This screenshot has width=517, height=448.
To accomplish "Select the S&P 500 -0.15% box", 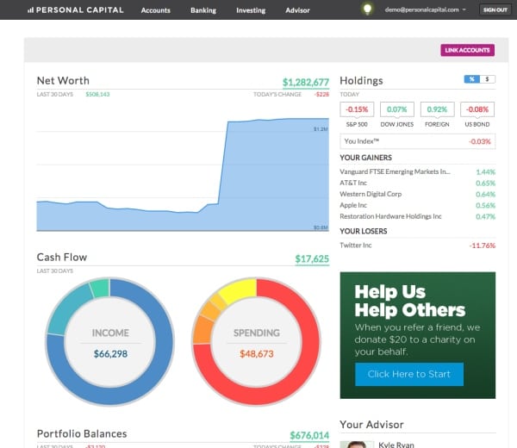I will (357, 109).
